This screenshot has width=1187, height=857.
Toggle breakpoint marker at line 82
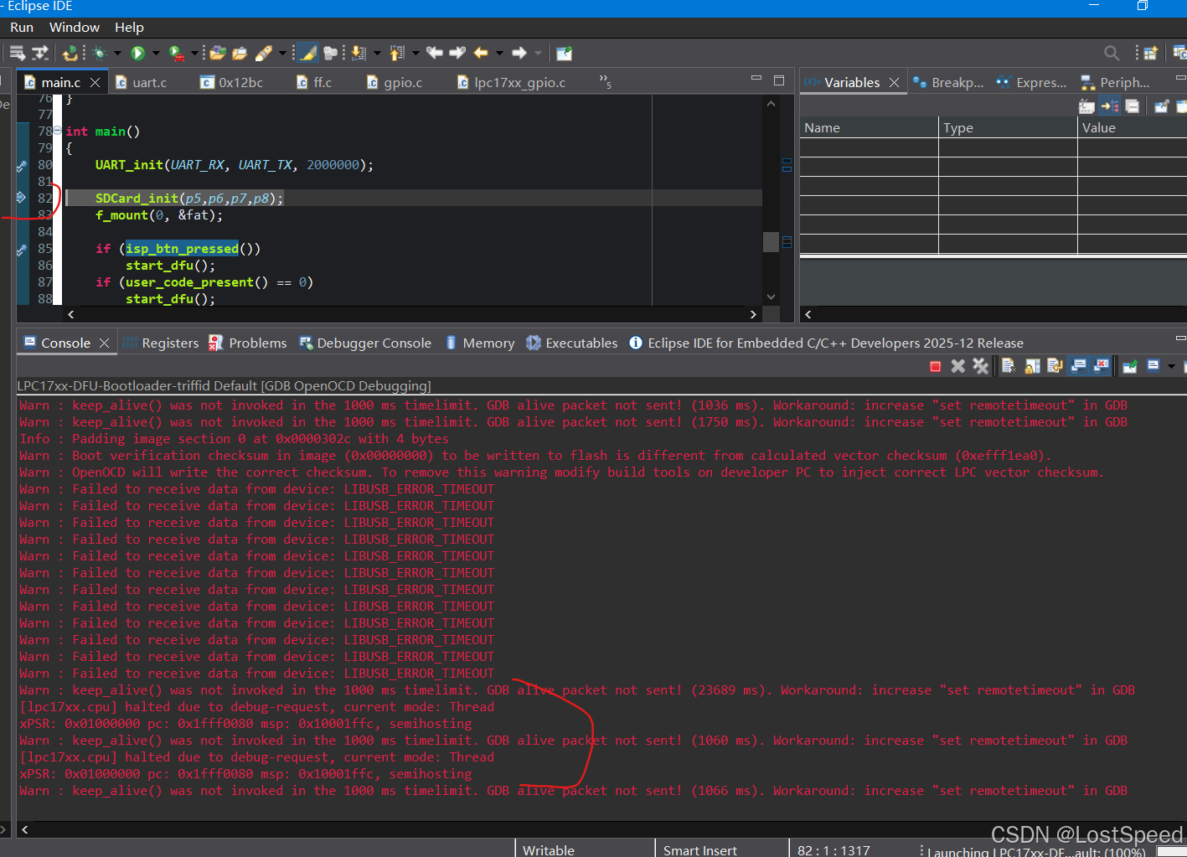point(22,198)
